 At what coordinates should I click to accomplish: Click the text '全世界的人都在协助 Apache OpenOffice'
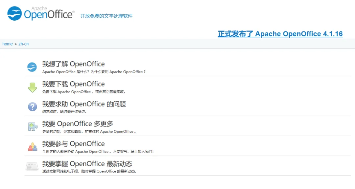pos(75,152)
